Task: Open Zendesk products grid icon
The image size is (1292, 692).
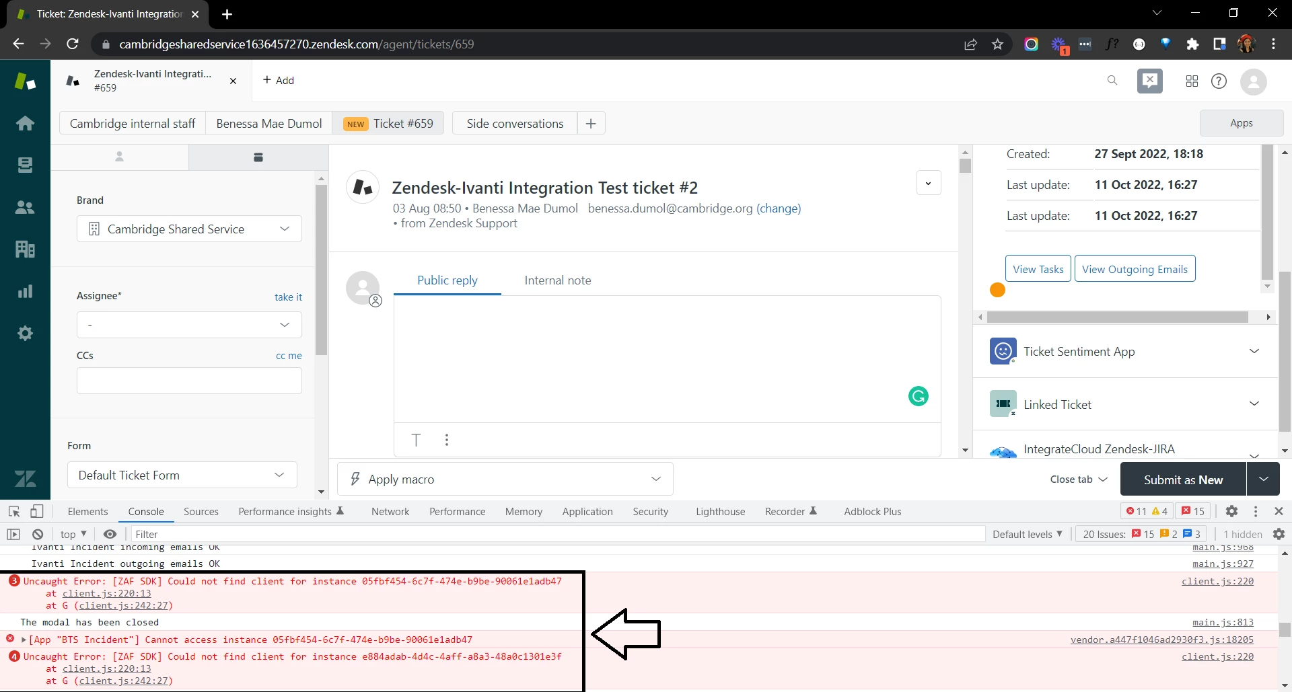Action: (x=1192, y=81)
